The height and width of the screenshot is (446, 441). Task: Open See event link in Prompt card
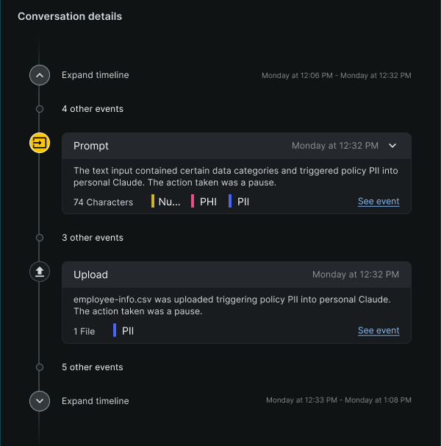coord(379,202)
